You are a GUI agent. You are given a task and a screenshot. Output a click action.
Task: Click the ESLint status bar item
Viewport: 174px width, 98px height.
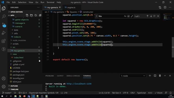click(159, 93)
